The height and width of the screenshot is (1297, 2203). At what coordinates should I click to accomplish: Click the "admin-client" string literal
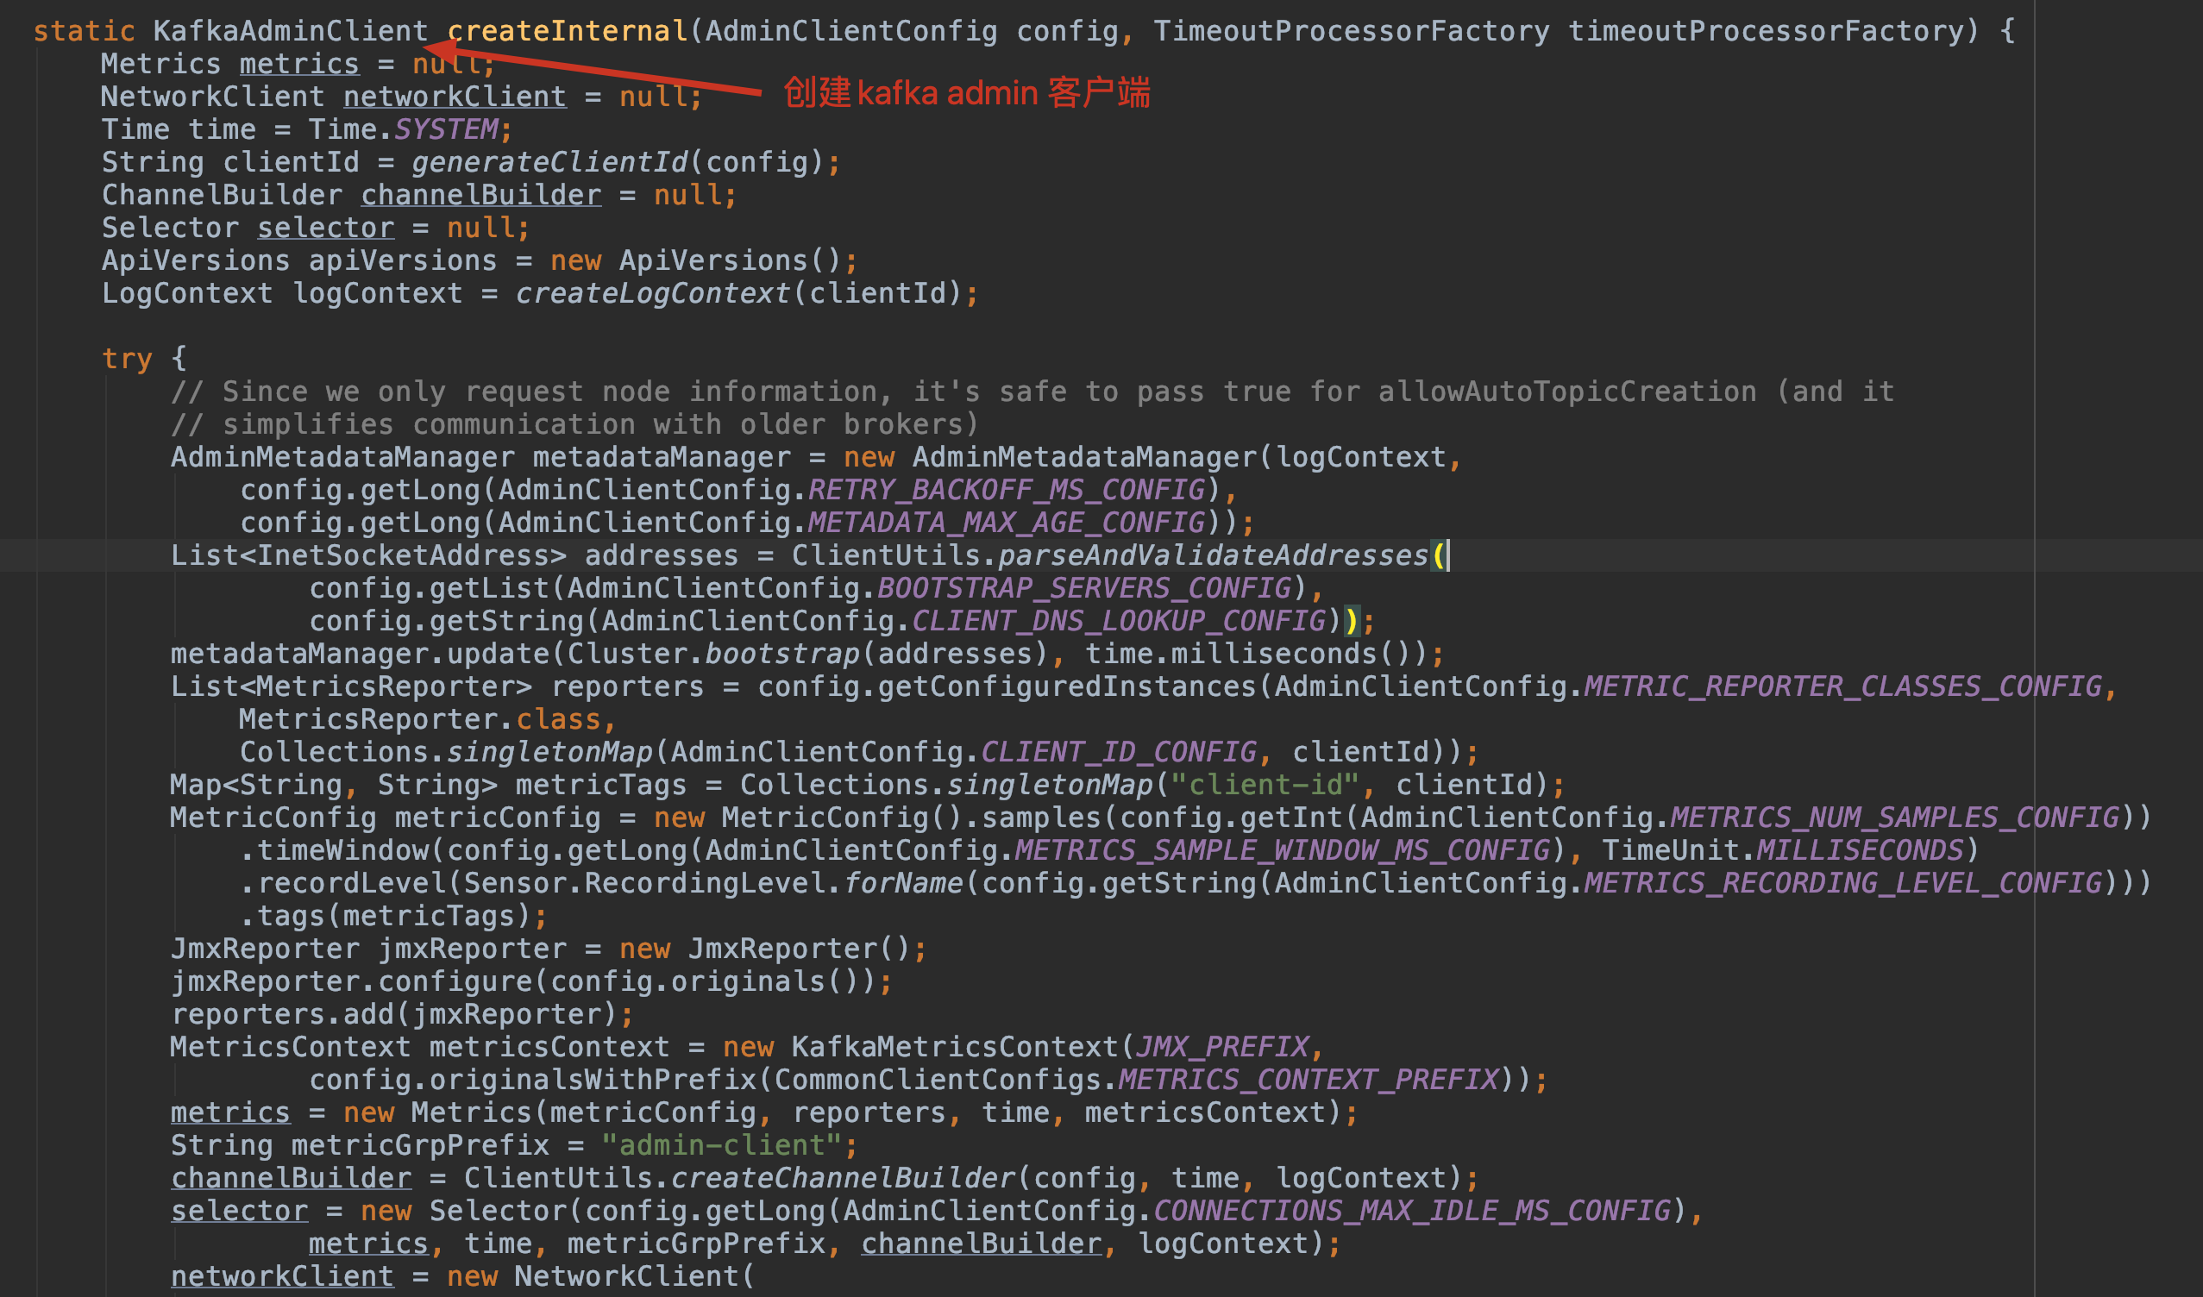[721, 1146]
